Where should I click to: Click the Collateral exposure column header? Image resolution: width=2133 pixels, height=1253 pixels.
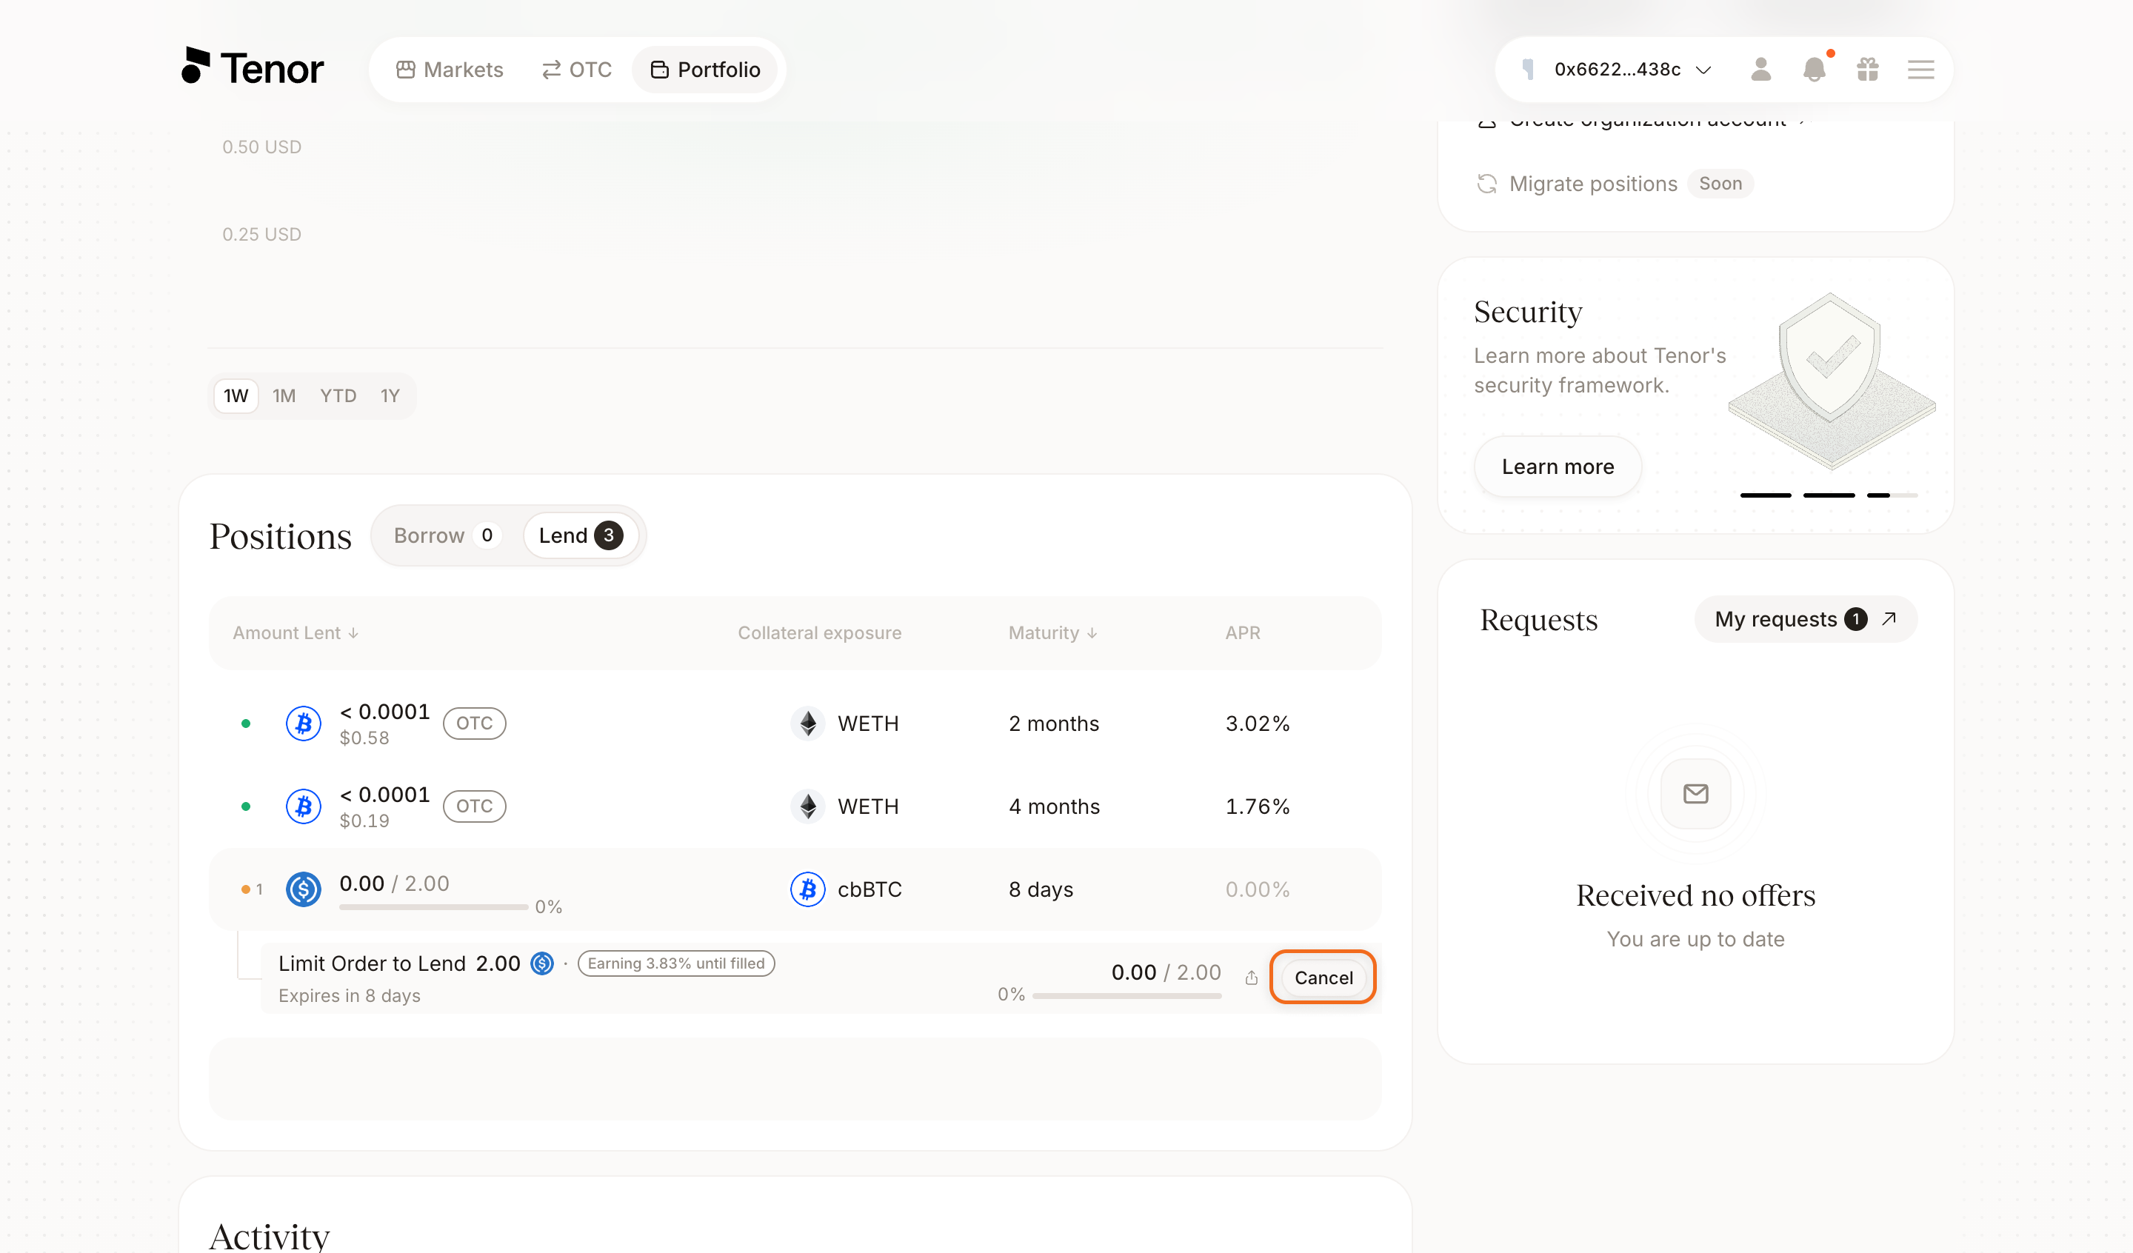coord(818,632)
